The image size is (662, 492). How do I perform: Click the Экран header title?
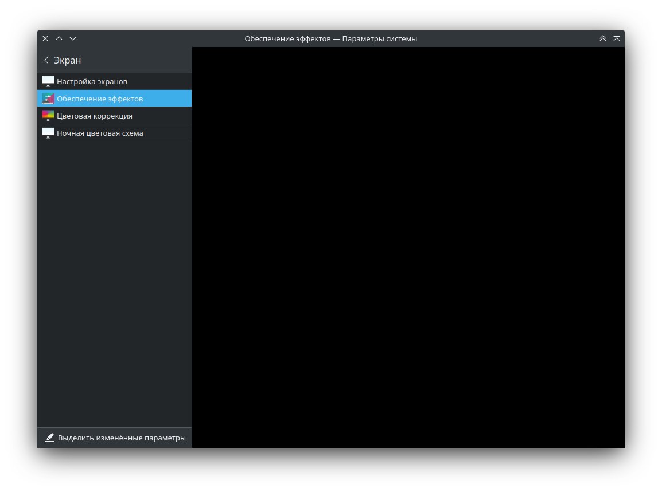coord(67,60)
